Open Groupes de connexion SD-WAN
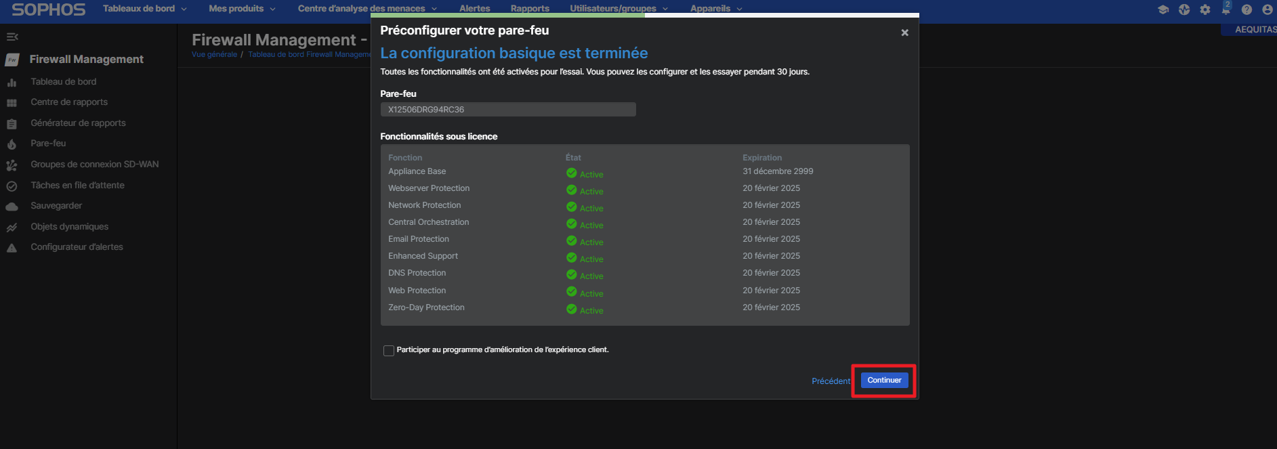The width and height of the screenshot is (1277, 449). pyautogui.click(x=95, y=165)
